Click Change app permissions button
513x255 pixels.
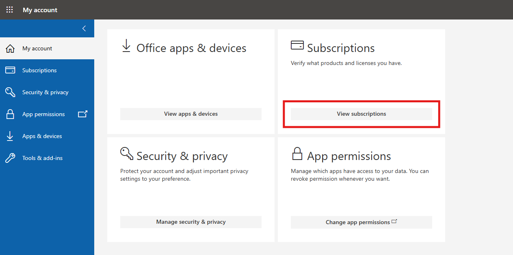point(361,222)
